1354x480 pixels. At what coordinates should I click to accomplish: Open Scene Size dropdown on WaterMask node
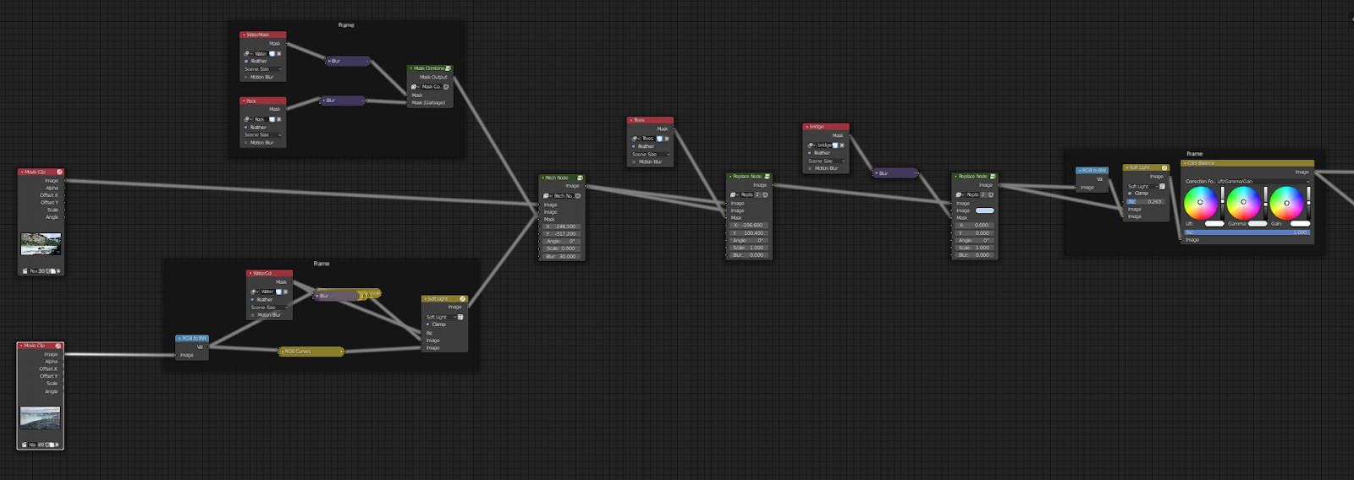(x=262, y=69)
